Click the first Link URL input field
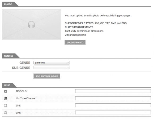Screen dimensions: 154x119 (113, 105)
